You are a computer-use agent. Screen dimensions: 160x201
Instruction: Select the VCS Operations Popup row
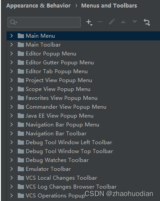pyautogui.click(x=83, y=196)
